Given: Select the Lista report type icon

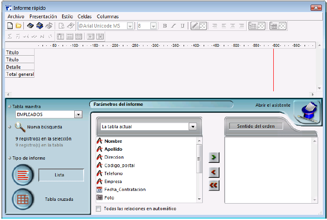Looking at the screenshot, I should (x=22, y=175).
